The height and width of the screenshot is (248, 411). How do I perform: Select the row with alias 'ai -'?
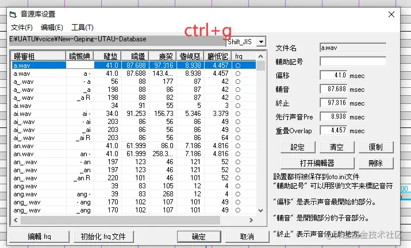[134, 114]
